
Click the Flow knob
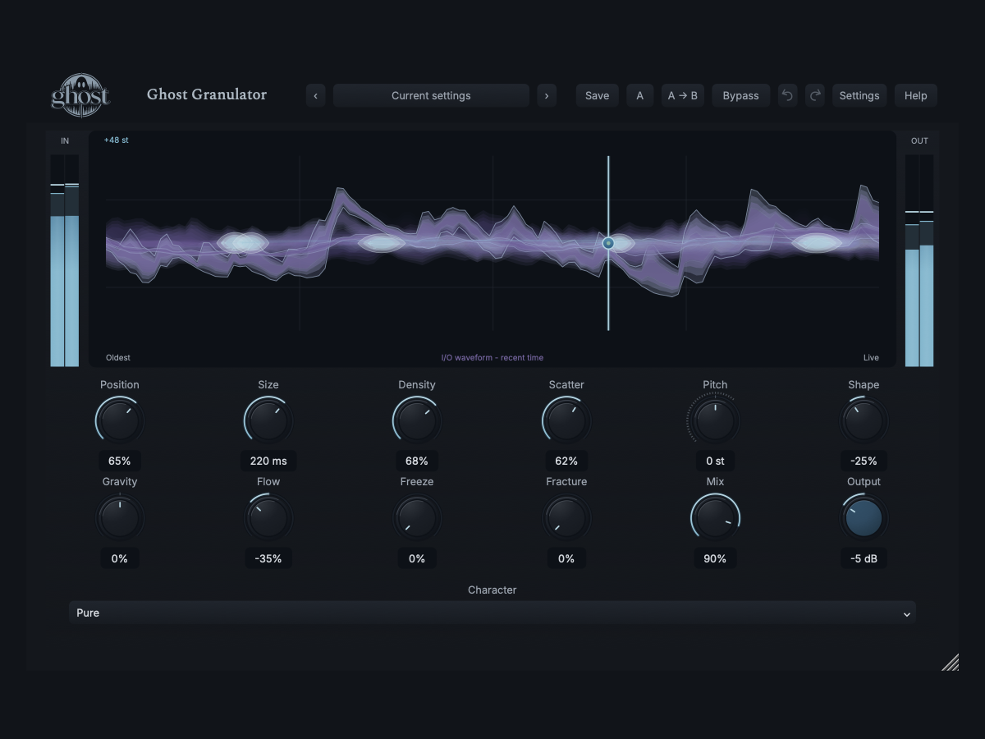(268, 519)
